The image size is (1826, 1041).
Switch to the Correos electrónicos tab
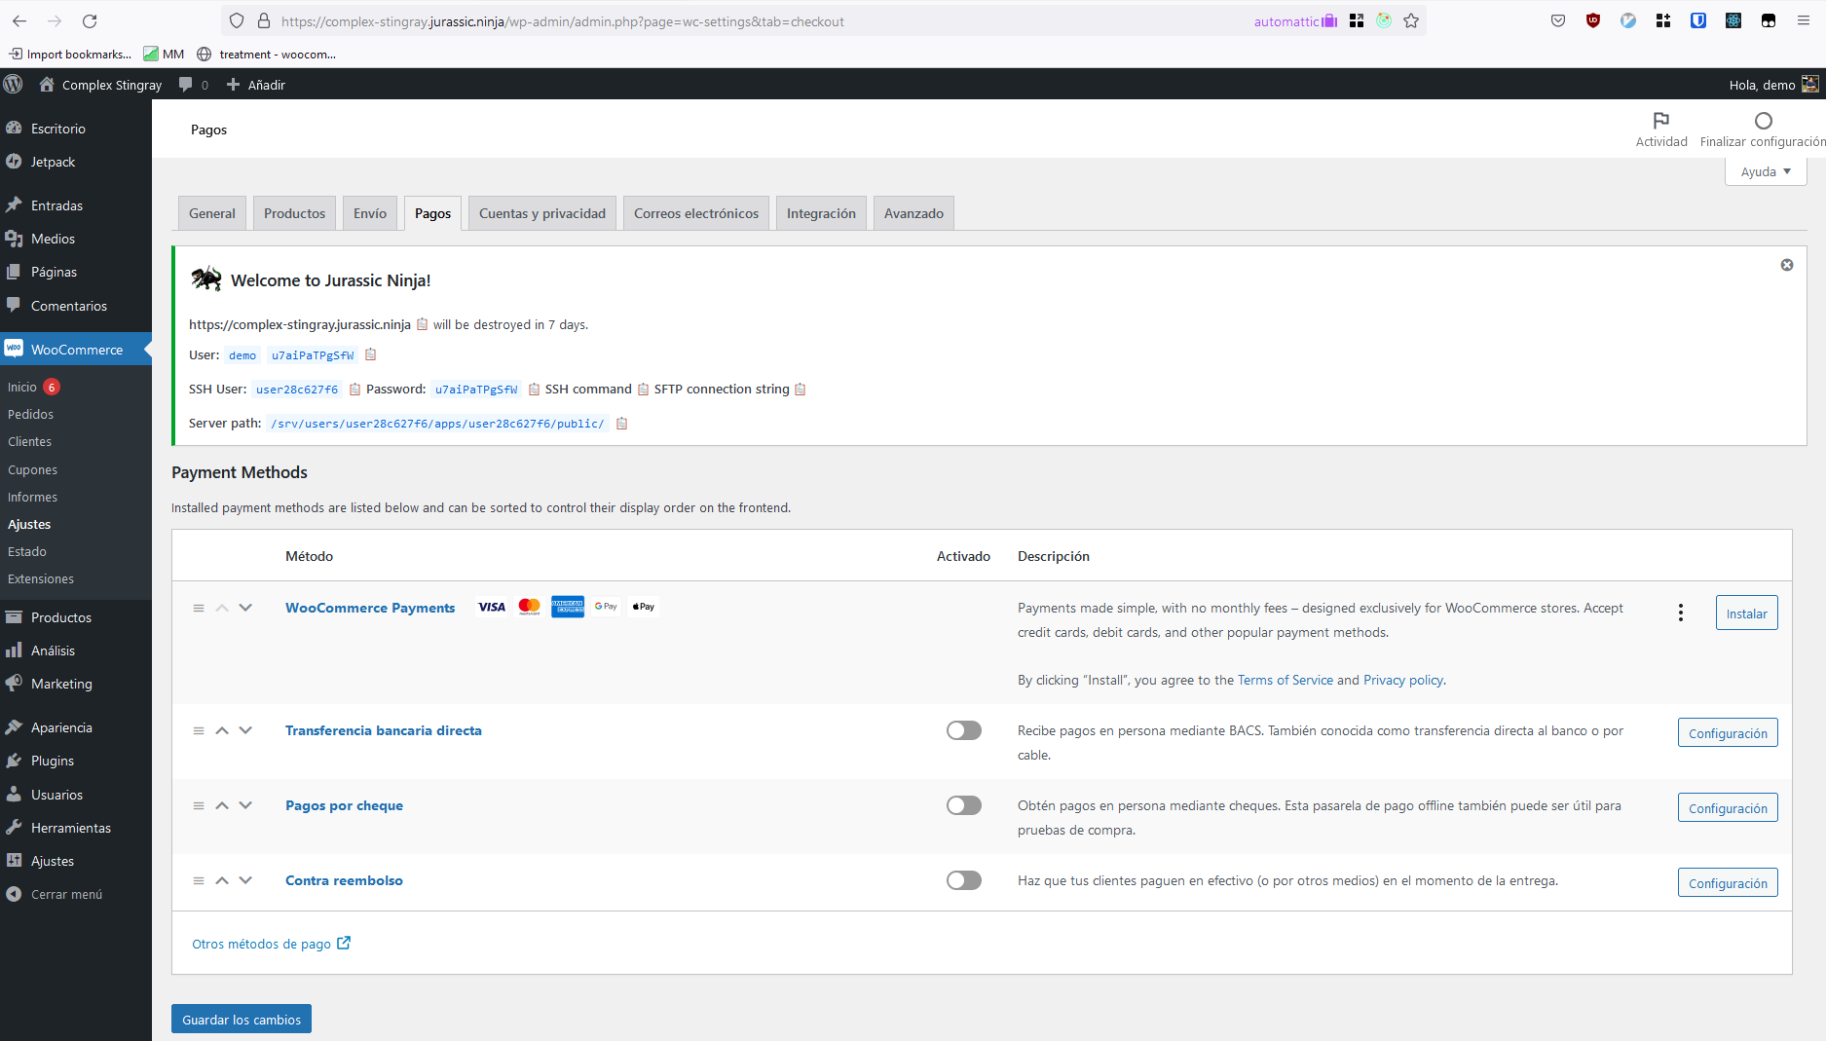click(695, 212)
